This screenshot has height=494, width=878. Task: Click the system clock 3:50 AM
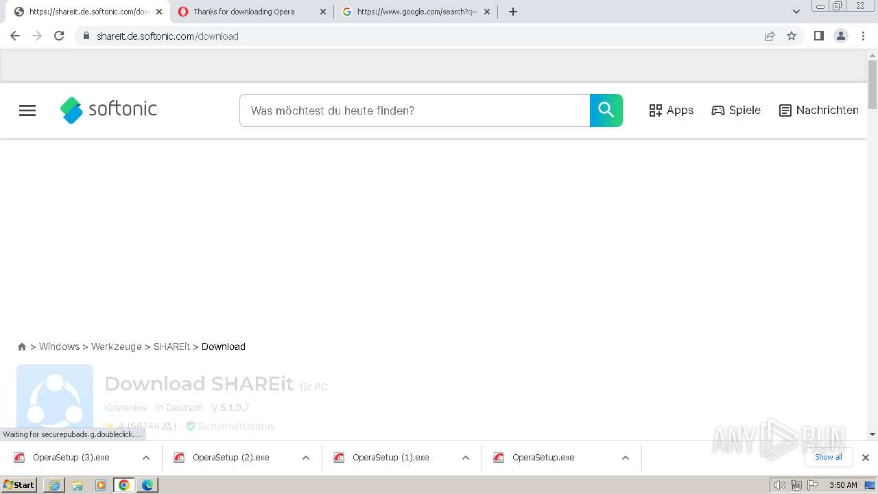coord(843,485)
